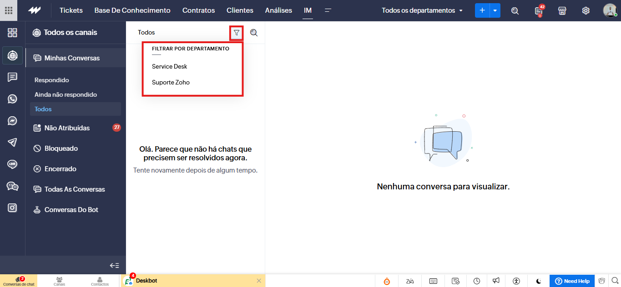Image resolution: width=621 pixels, height=287 pixels.
Task: Switch to the Tickets tab
Action: tap(71, 10)
